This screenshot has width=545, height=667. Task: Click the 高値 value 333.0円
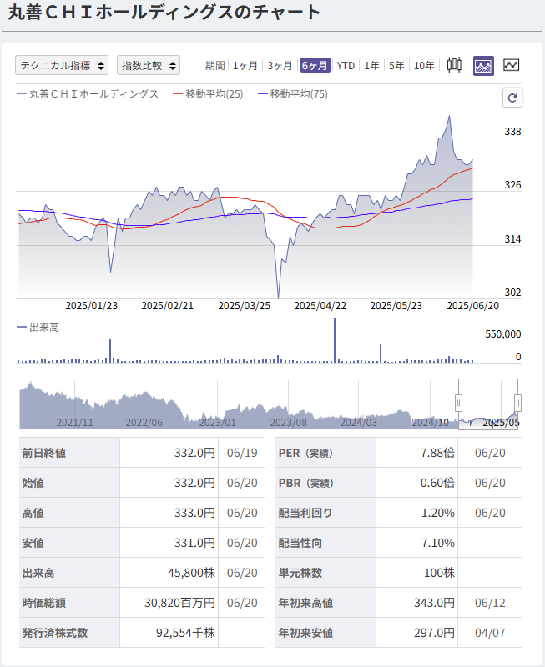194,513
